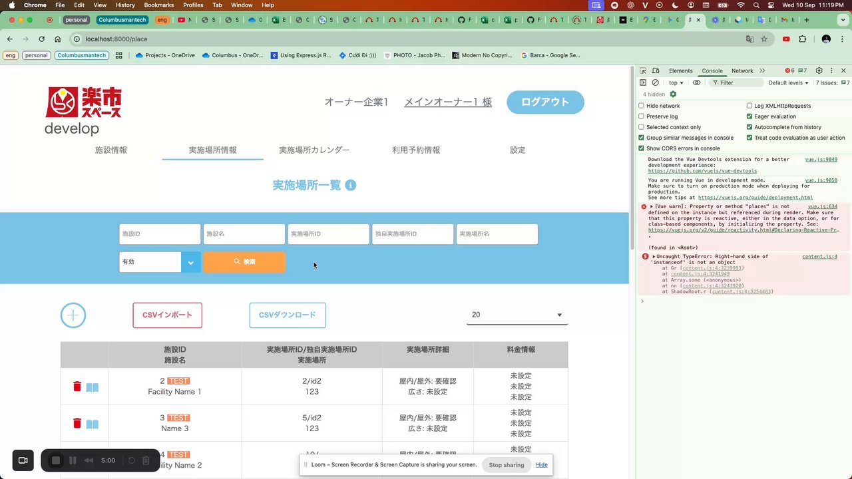852x479 pixels.
Task: Switch to DevTools Elements tab
Action: pyautogui.click(x=681, y=71)
